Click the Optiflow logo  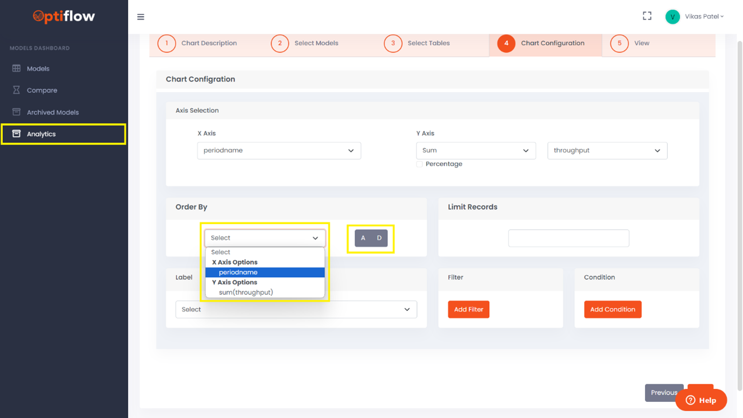pyautogui.click(x=64, y=17)
